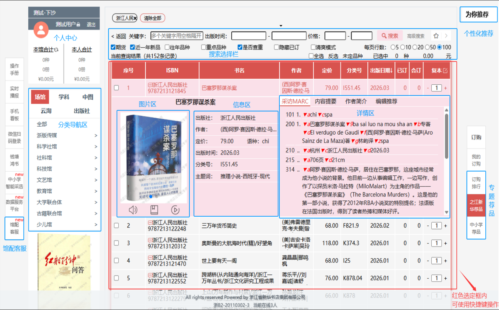Click the 搜索 button
The width and height of the screenshot is (499, 310).
[389, 36]
